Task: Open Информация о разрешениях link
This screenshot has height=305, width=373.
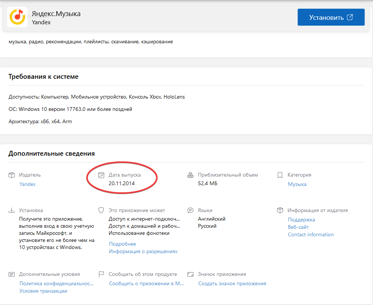Action: [x=143, y=252]
